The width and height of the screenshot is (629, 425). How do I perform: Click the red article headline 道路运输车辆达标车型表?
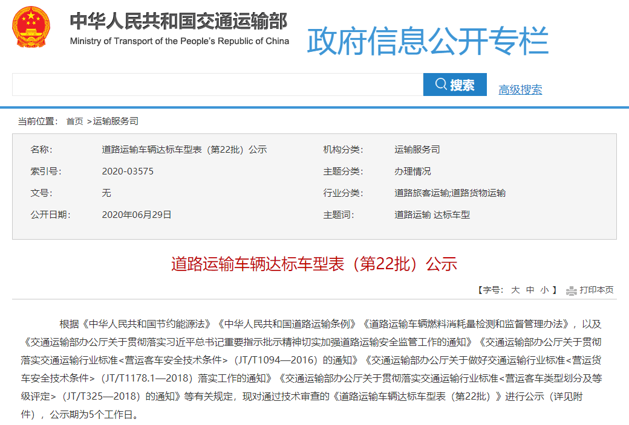click(314, 264)
